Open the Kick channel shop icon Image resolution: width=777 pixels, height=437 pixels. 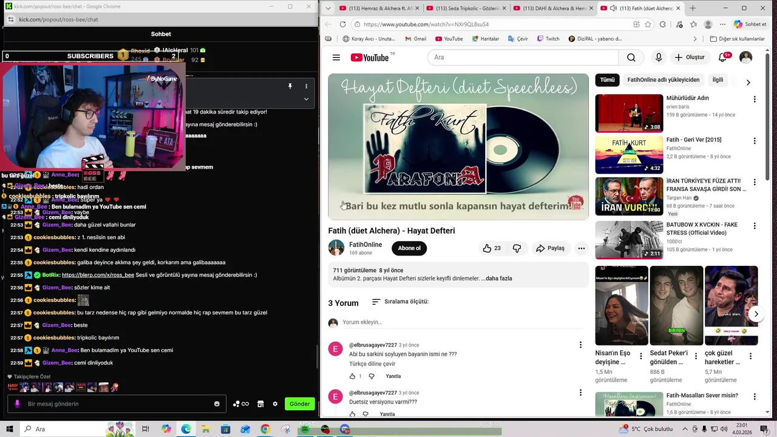coord(260,404)
